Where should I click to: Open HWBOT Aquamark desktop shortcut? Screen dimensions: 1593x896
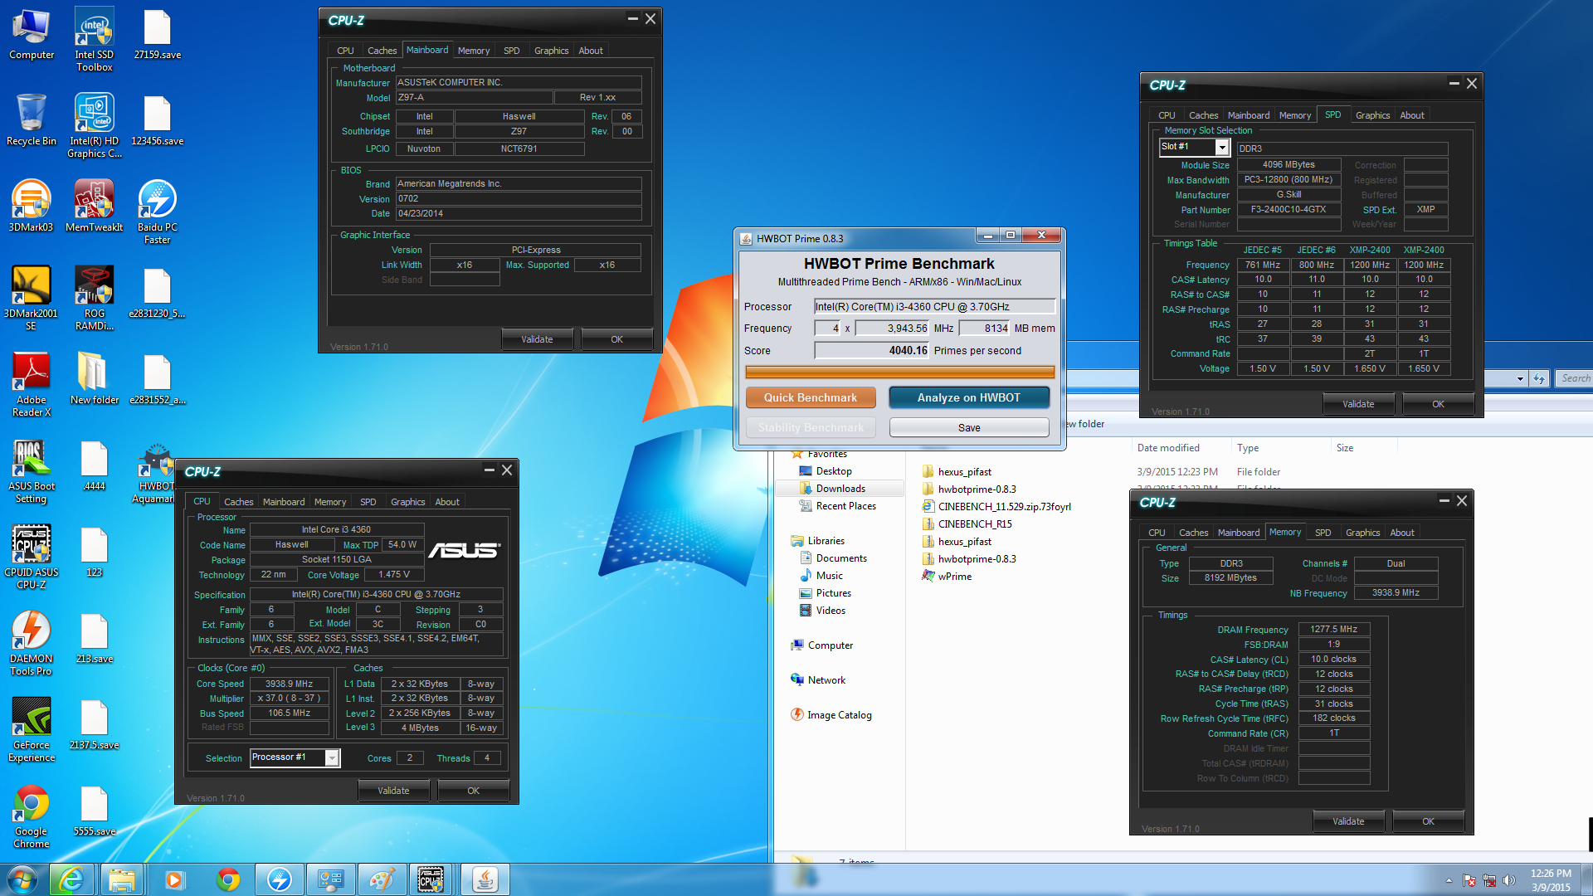pyautogui.click(x=156, y=474)
